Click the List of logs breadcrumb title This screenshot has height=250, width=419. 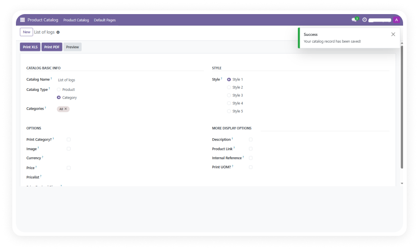pyautogui.click(x=44, y=32)
